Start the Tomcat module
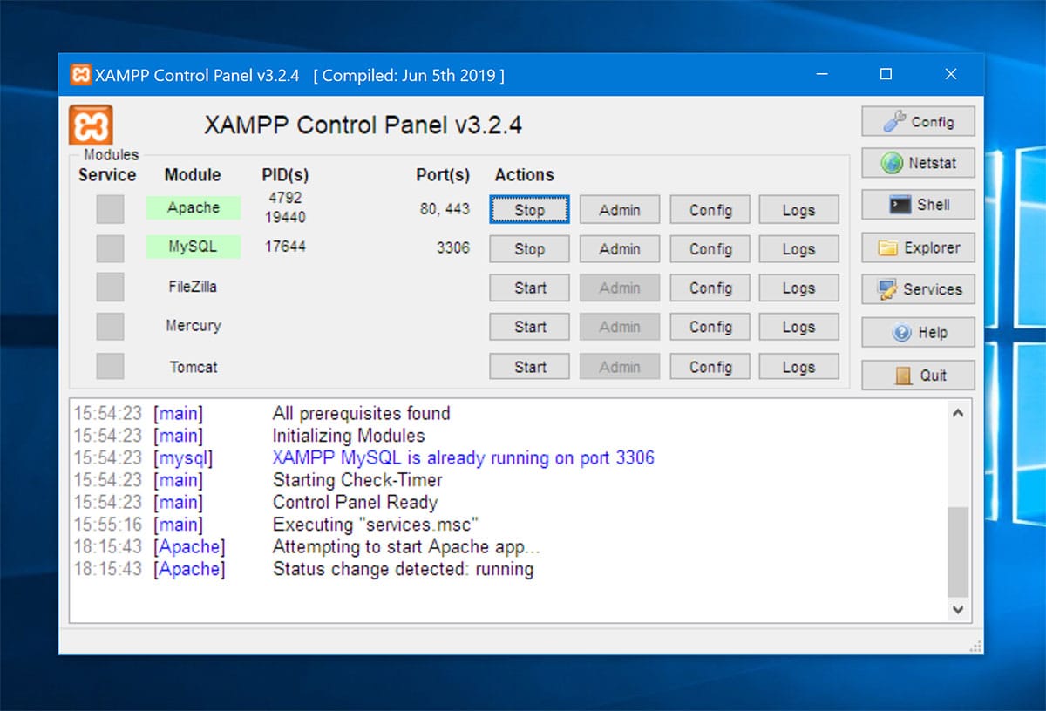This screenshot has height=711, width=1046. click(x=529, y=367)
